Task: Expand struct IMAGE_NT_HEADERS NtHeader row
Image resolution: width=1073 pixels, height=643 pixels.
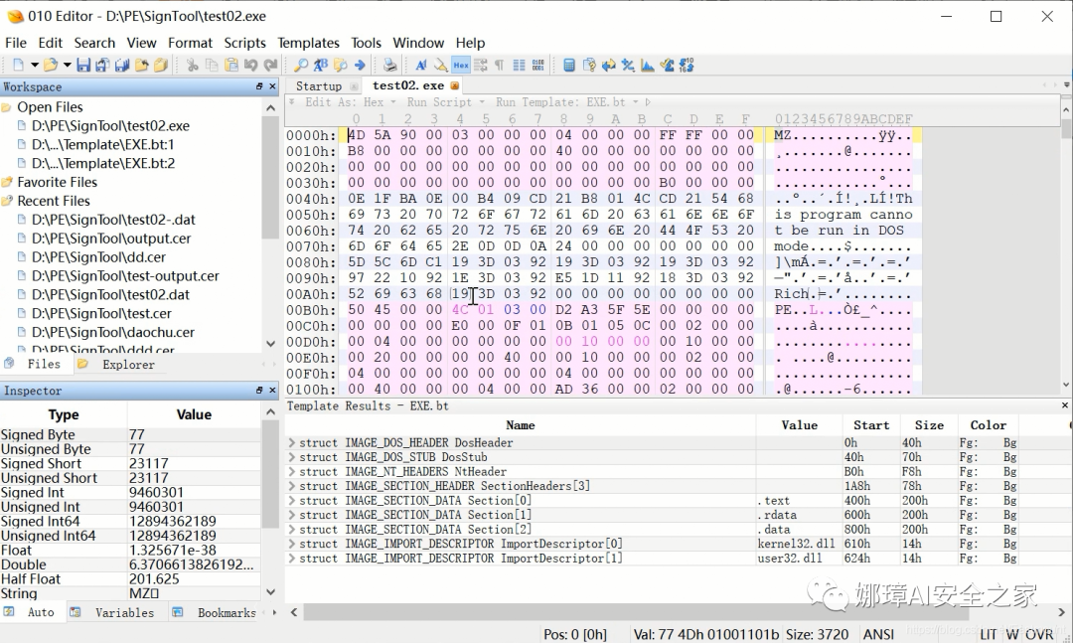Action: [292, 472]
